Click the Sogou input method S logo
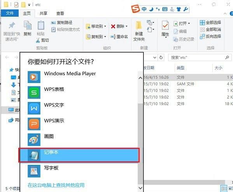 (x=135, y=9)
